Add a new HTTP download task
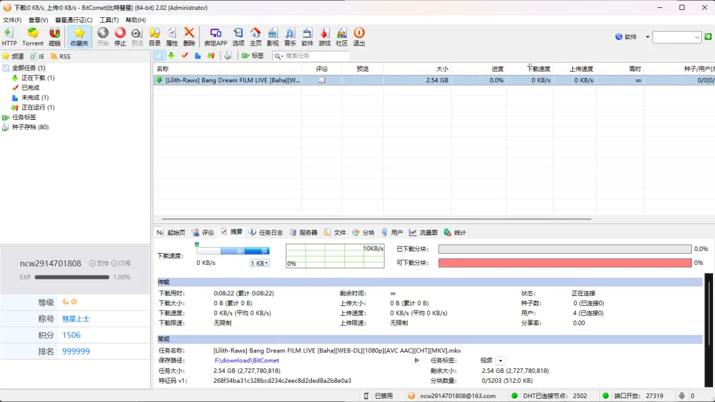The image size is (715, 402). 9,36
